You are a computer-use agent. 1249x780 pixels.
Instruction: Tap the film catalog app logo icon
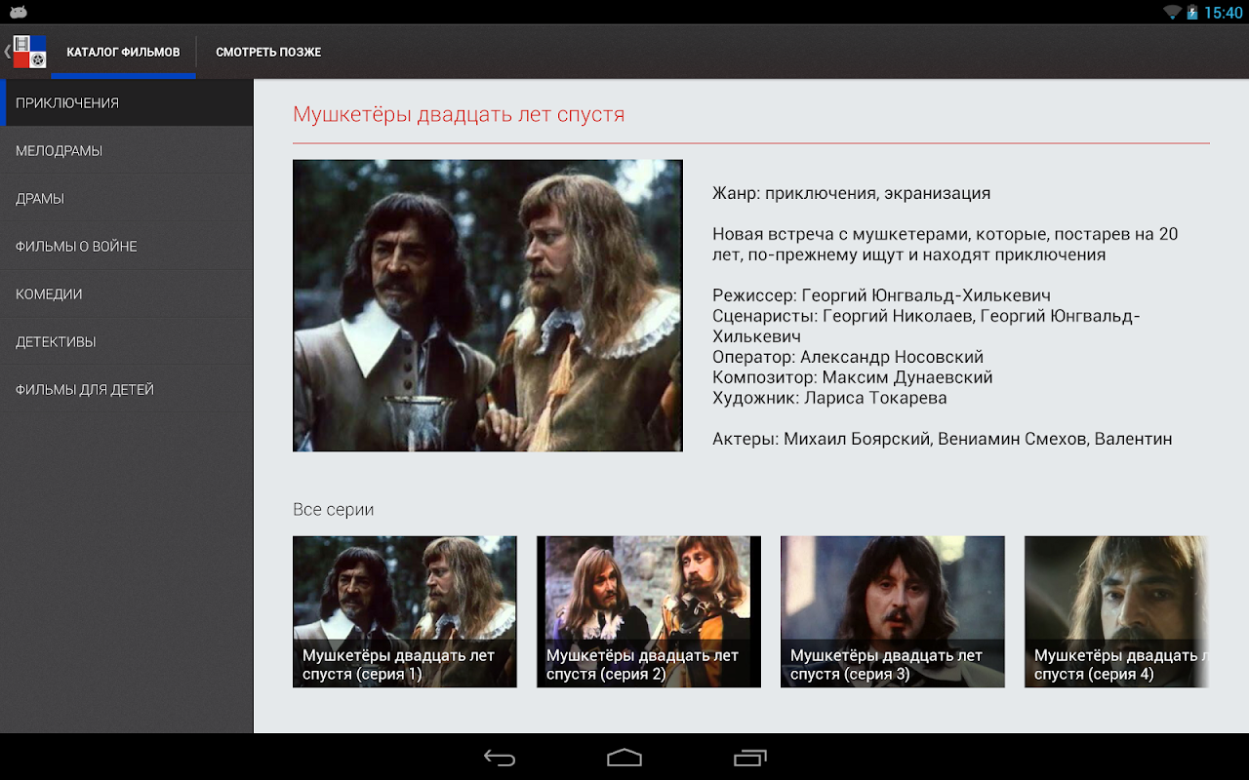[29, 52]
